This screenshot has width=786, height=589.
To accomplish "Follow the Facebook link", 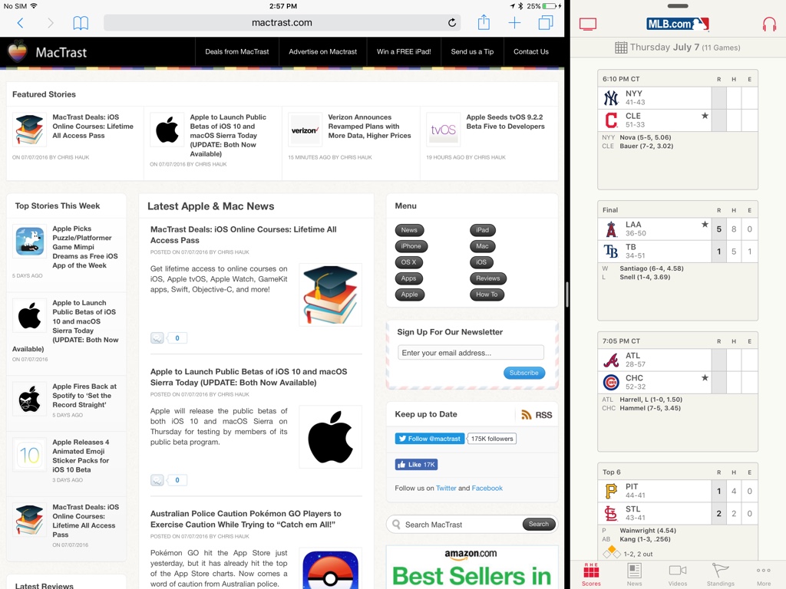I will [x=487, y=488].
